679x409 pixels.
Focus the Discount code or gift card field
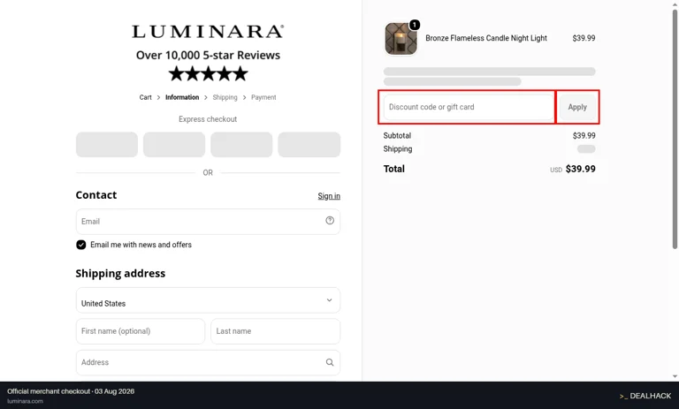pyautogui.click(x=469, y=107)
